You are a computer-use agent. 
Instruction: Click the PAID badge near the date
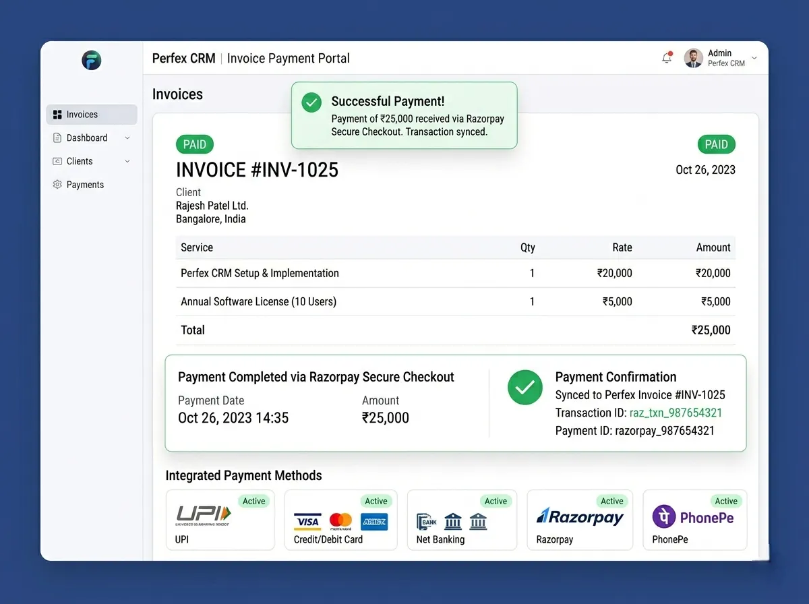pyautogui.click(x=716, y=144)
